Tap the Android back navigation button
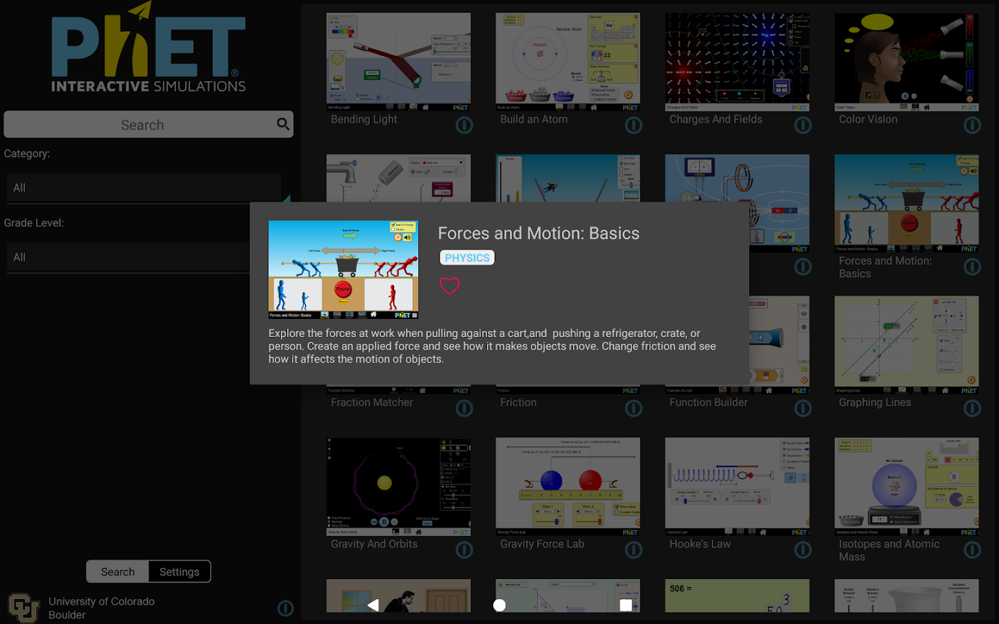This screenshot has width=999, height=624. pos(373,605)
